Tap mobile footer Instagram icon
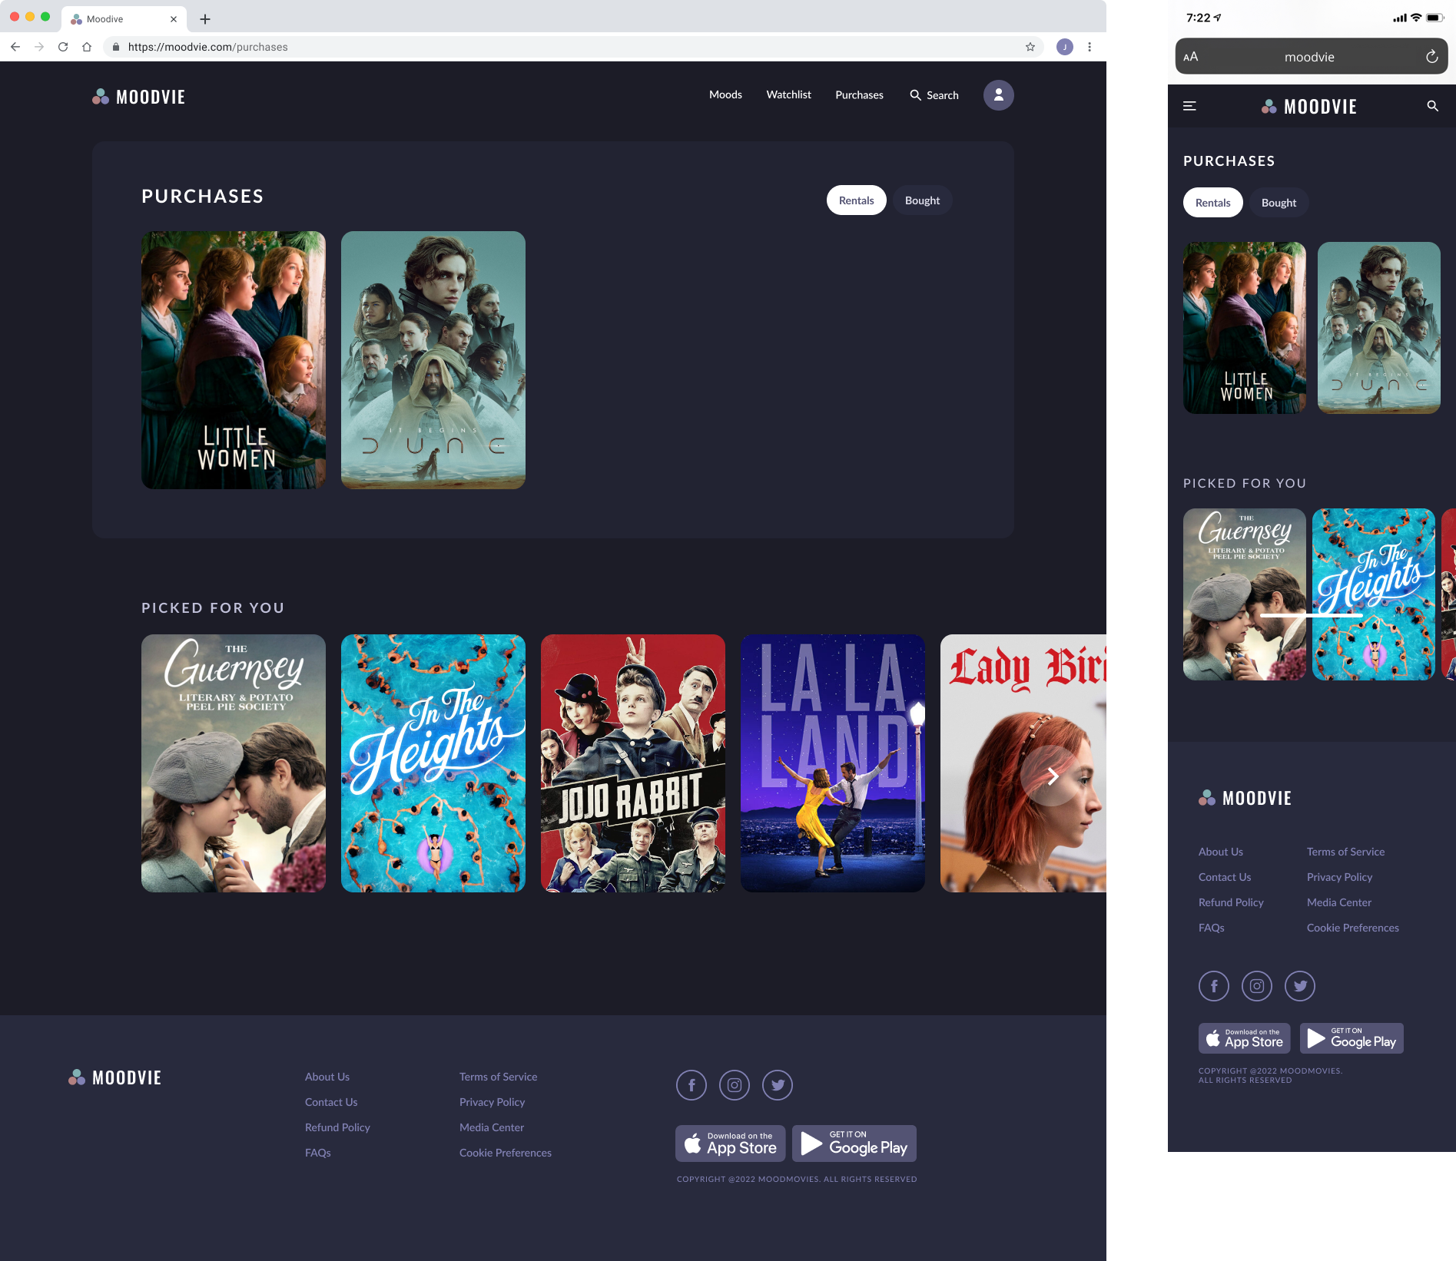This screenshot has height=1261, width=1456. pyautogui.click(x=1257, y=986)
